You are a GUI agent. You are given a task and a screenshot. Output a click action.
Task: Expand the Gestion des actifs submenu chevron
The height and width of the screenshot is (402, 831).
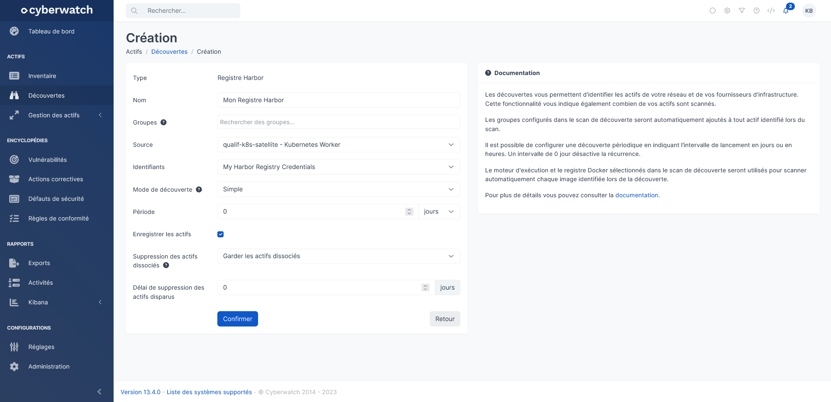(100, 115)
